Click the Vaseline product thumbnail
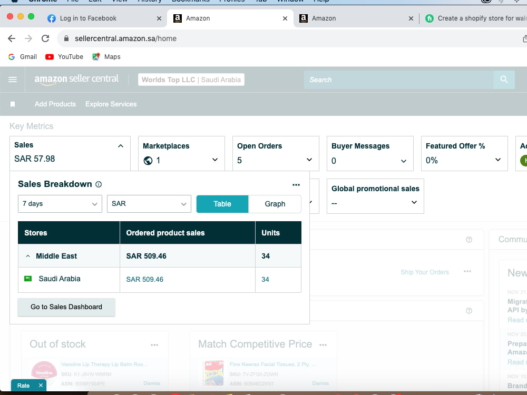The image size is (527, 395). (x=44, y=373)
